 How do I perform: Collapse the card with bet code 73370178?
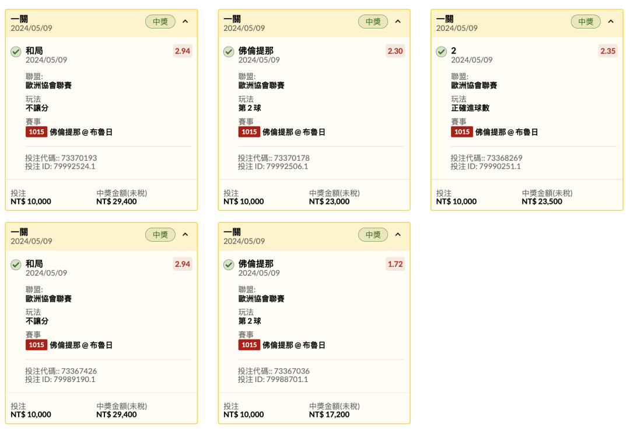(x=398, y=22)
